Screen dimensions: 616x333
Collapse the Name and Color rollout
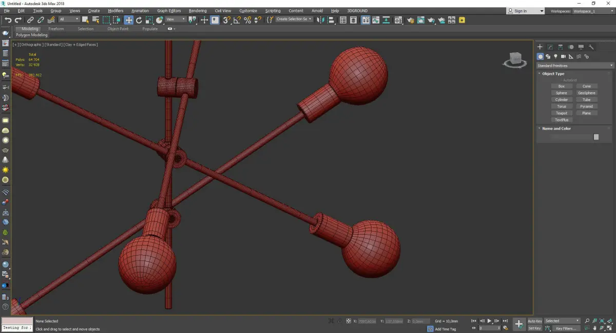tap(556, 129)
